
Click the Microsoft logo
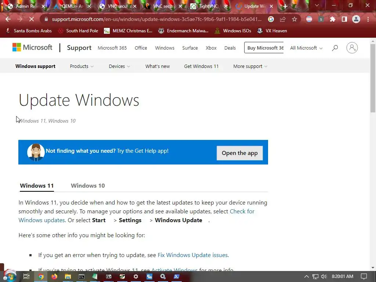32,47
